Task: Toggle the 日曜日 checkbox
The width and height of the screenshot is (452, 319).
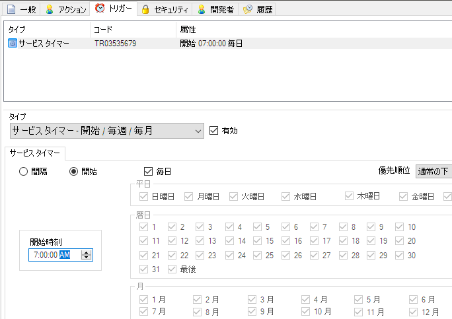Action: pyautogui.click(x=143, y=197)
